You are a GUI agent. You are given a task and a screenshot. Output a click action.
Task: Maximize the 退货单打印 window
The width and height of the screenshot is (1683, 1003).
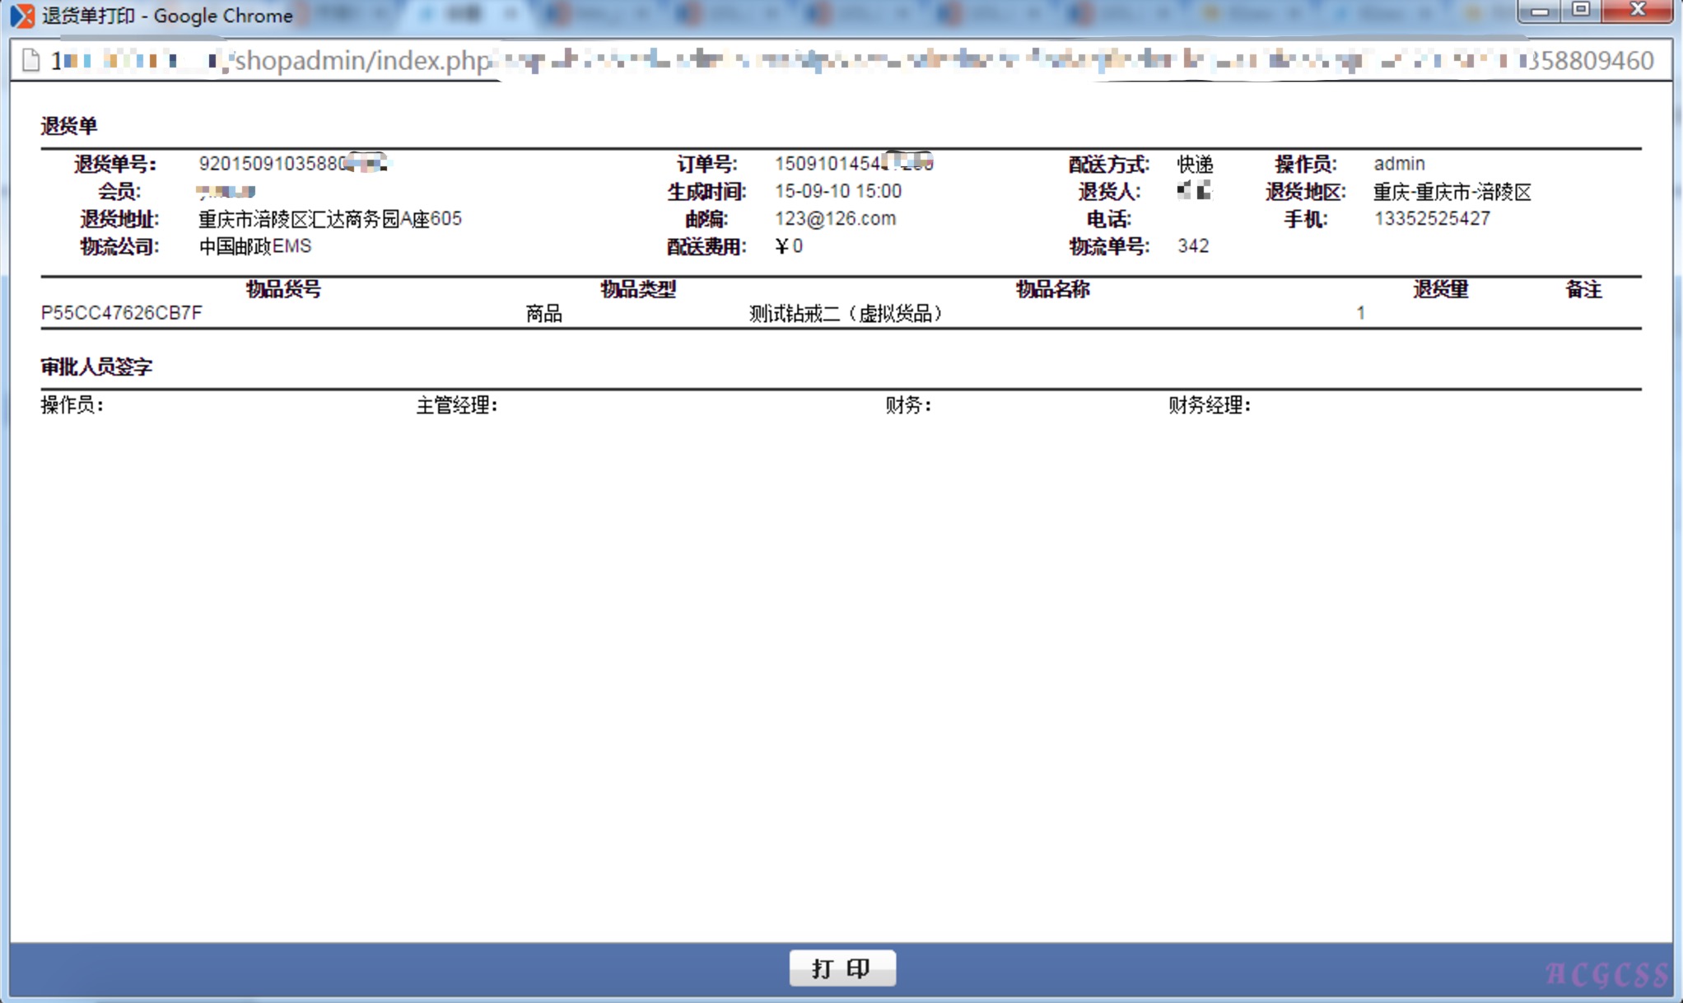(x=1581, y=11)
